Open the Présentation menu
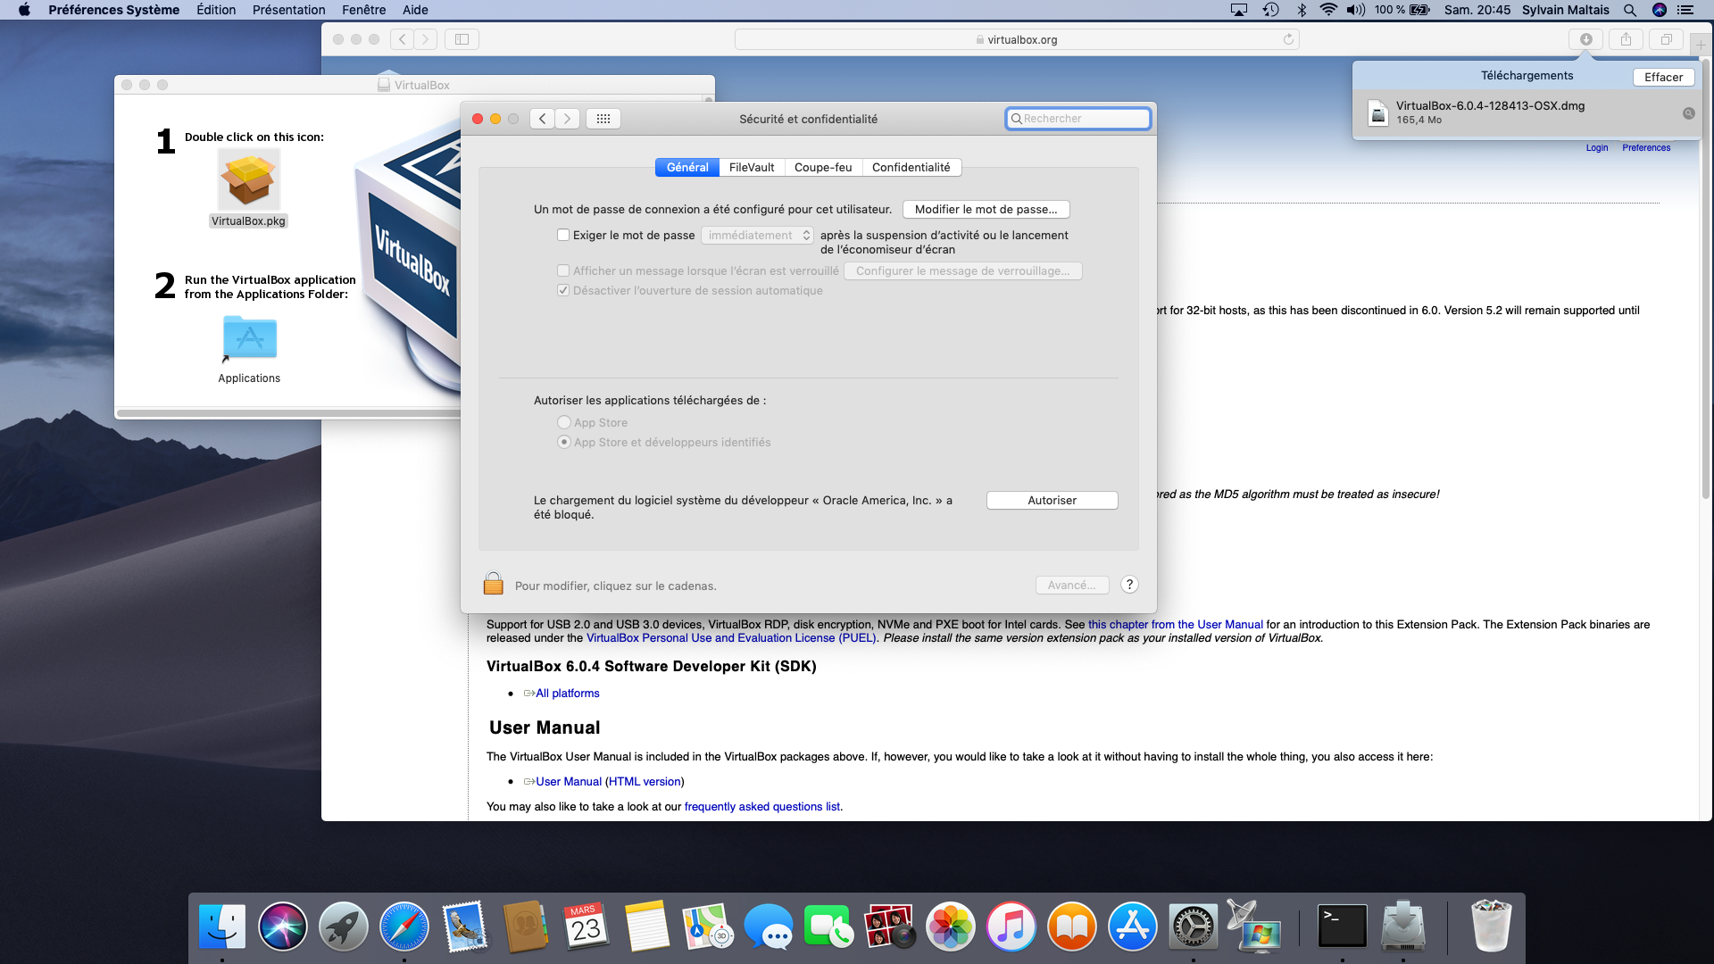 pyautogui.click(x=288, y=10)
